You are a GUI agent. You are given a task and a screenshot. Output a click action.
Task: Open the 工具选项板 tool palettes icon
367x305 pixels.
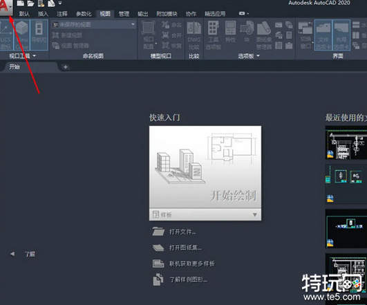(214, 35)
